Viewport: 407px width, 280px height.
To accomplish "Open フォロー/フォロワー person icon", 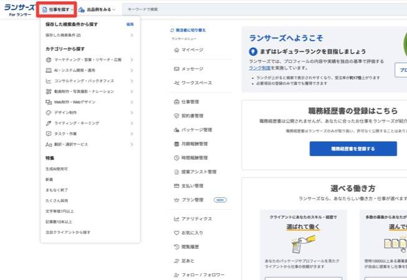I will 176,275.
